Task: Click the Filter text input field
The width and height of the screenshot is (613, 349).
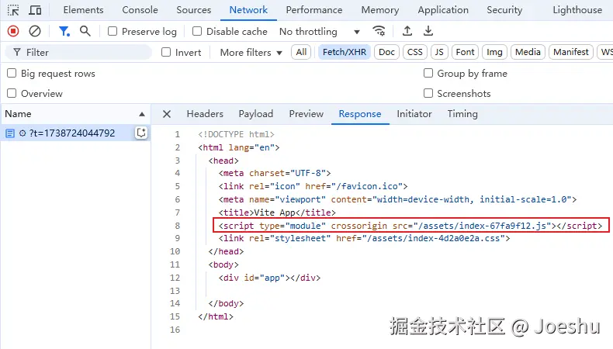Action: [x=85, y=53]
